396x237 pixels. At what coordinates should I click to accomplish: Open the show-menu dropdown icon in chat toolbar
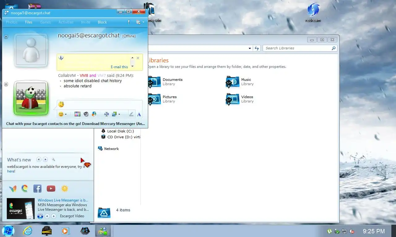(140, 22)
